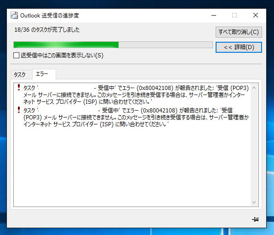Click the second red exclamation error icon

(x=19, y=110)
